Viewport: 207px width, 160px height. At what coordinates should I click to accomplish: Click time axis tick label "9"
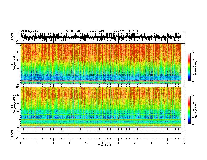(167, 143)
